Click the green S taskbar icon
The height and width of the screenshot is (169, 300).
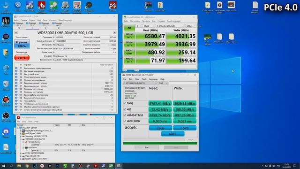pyautogui.click(x=65, y=166)
